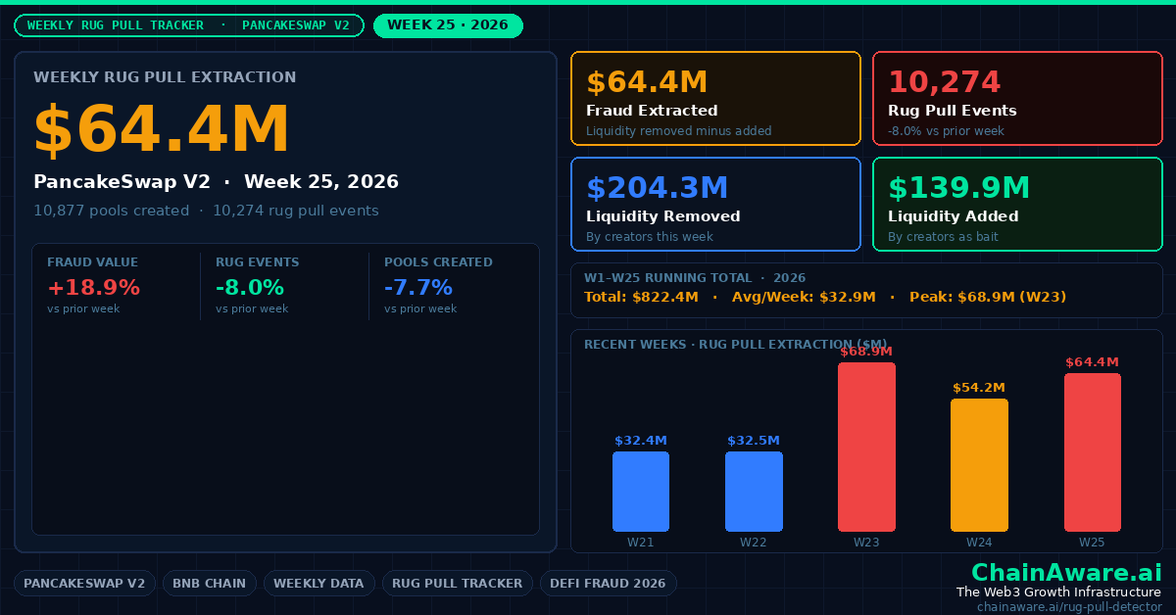The image size is (1176, 615).
Task: Click the $204.3M Liquidity Removed card
Action: (x=715, y=205)
